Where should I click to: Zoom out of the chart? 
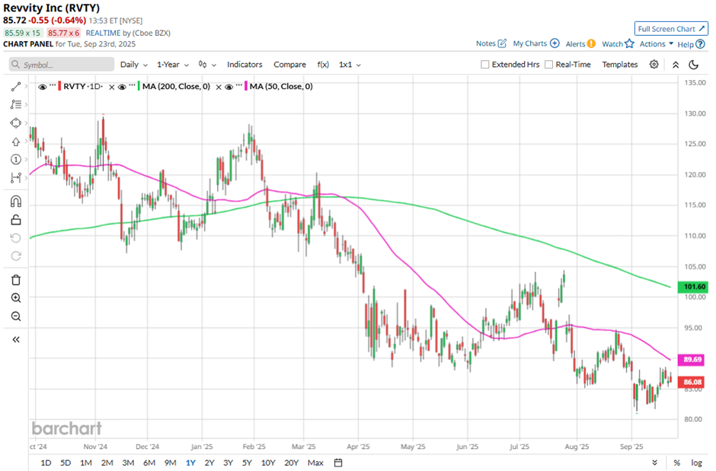16,316
